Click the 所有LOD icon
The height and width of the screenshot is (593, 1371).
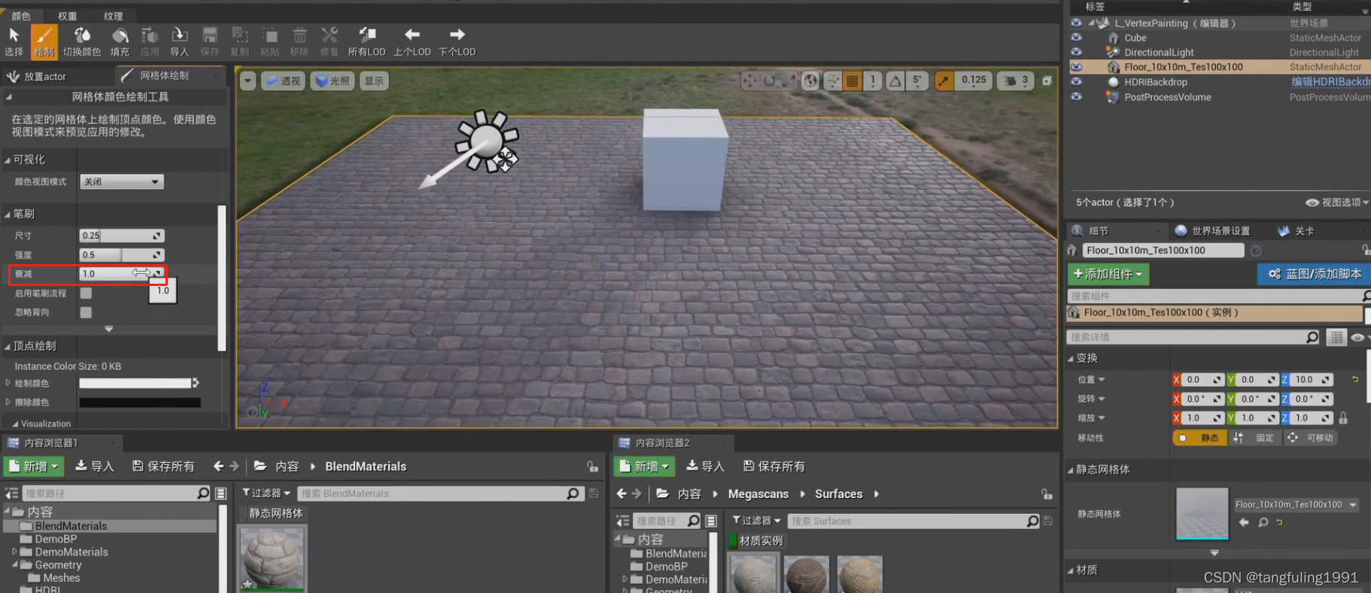[366, 41]
